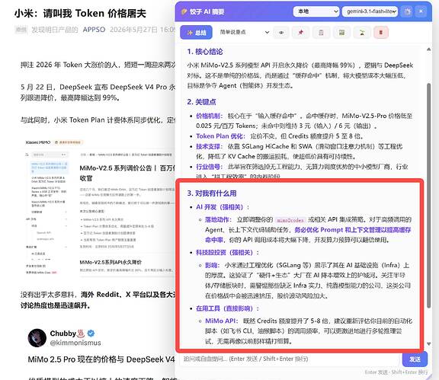Close the AI summary panel

click(421, 11)
